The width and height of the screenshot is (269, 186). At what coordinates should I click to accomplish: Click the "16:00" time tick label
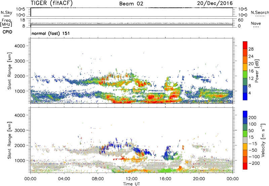165,179
